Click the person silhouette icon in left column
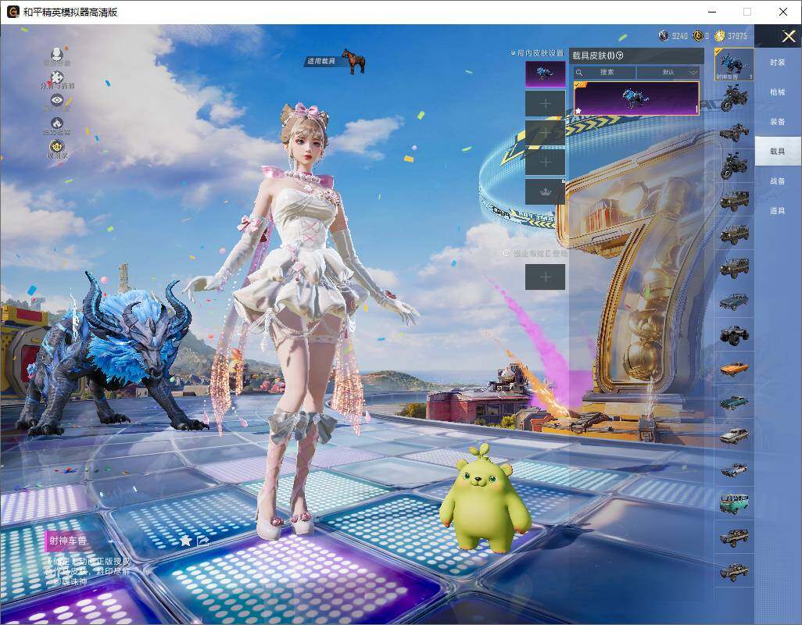This screenshot has height=625, width=802. (57, 54)
